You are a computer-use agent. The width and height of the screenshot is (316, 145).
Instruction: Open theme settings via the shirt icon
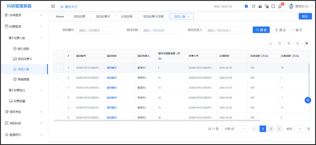point(253,6)
